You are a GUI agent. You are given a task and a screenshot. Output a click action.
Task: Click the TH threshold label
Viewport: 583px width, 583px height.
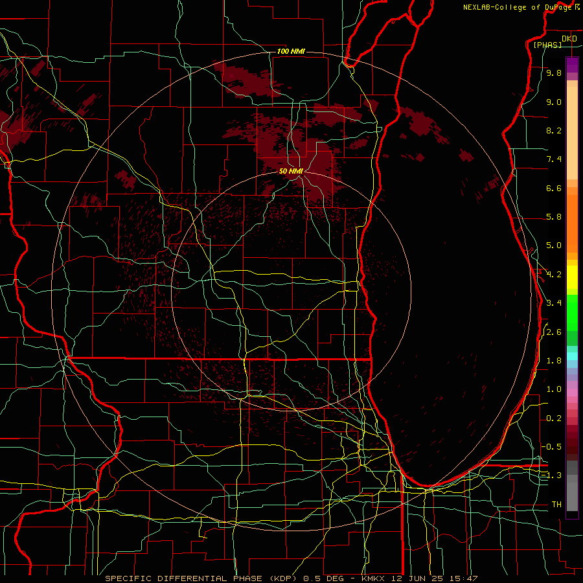click(x=556, y=504)
